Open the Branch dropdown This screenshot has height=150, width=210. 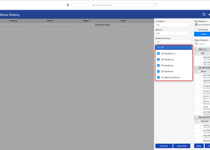pyautogui.click(x=173, y=33)
